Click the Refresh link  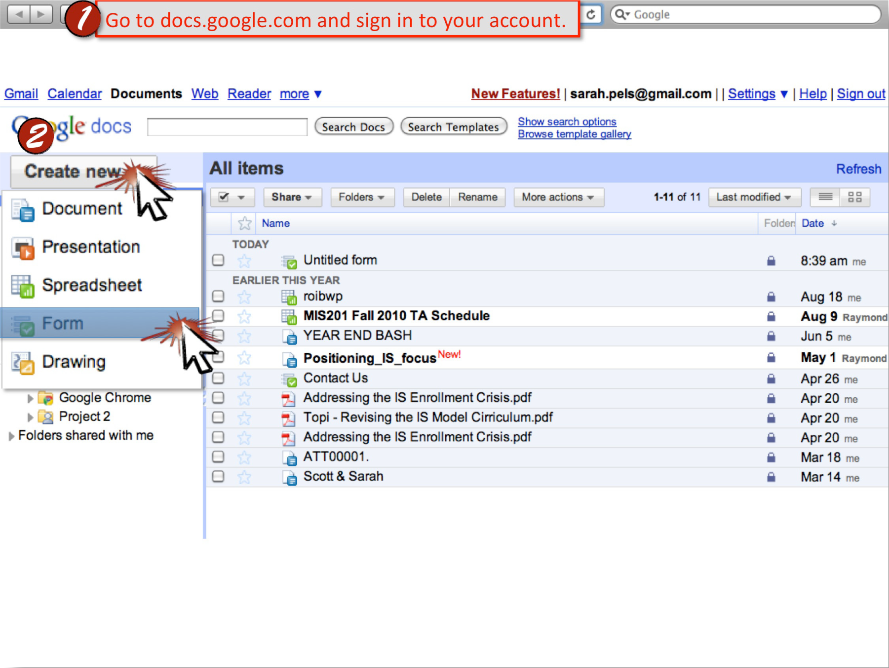858,169
